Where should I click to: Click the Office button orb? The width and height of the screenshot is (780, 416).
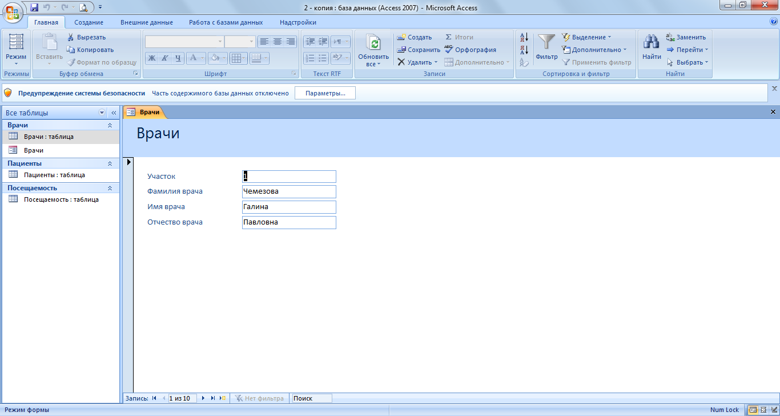tap(13, 11)
